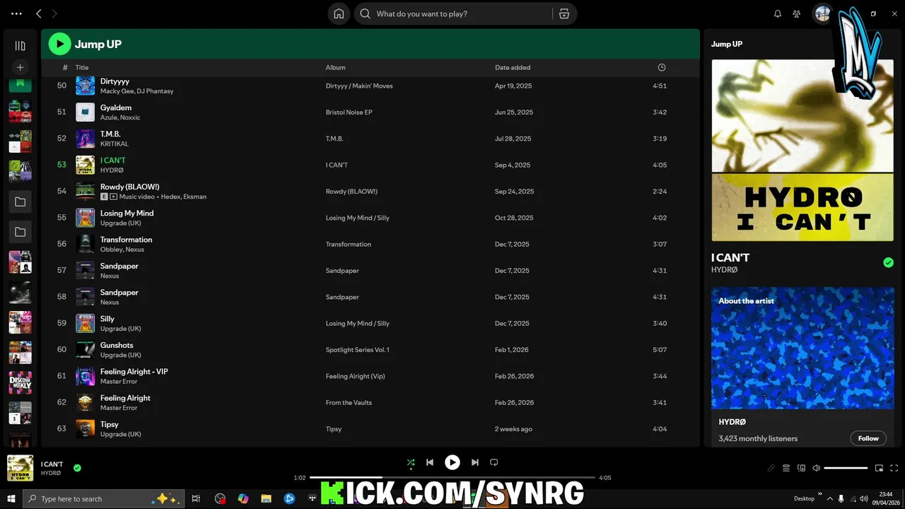
Task: Open the user profile avatar menu
Action: click(822, 13)
